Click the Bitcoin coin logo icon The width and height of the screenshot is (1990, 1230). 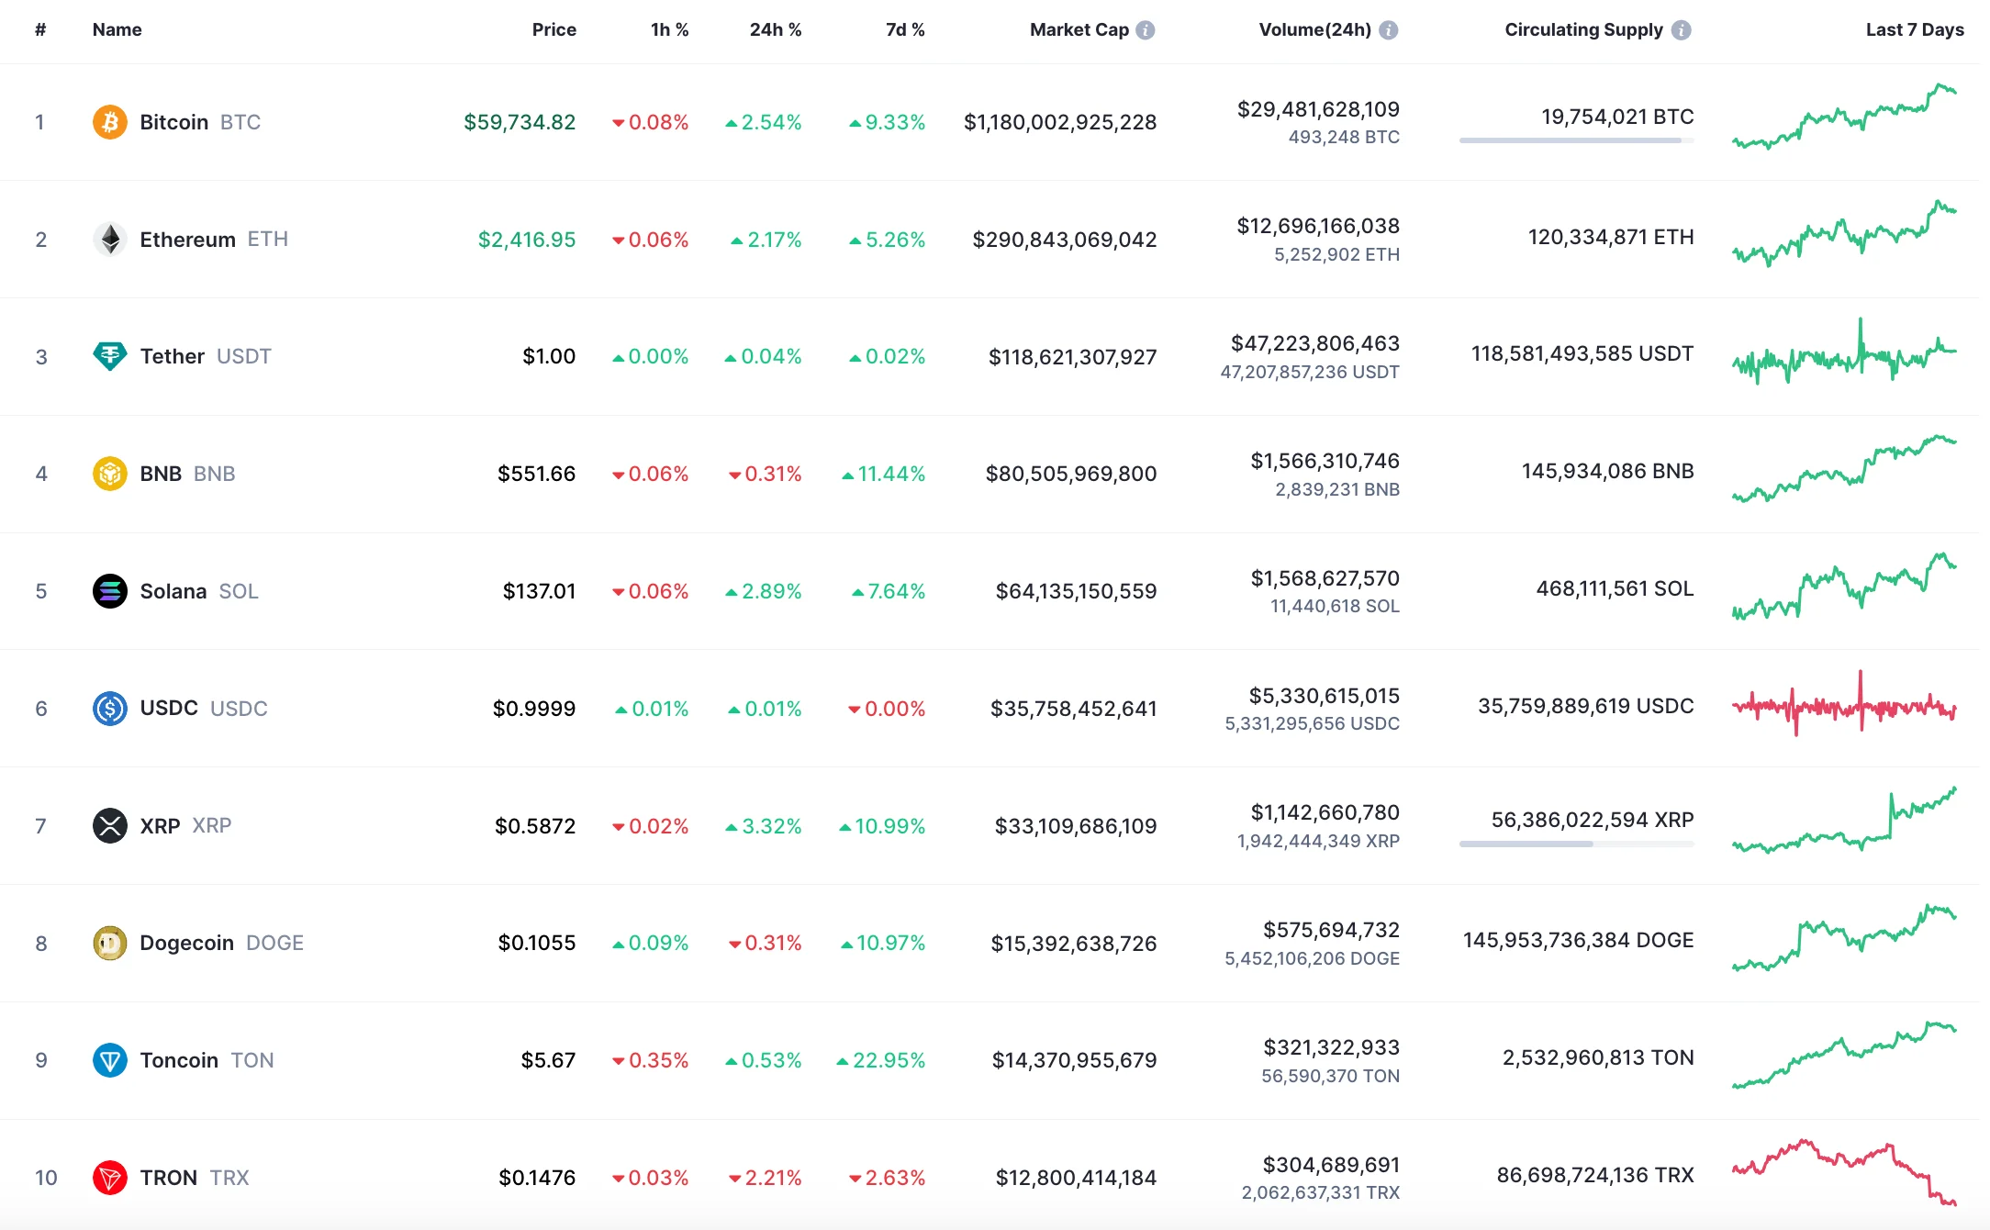pos(109,122)
